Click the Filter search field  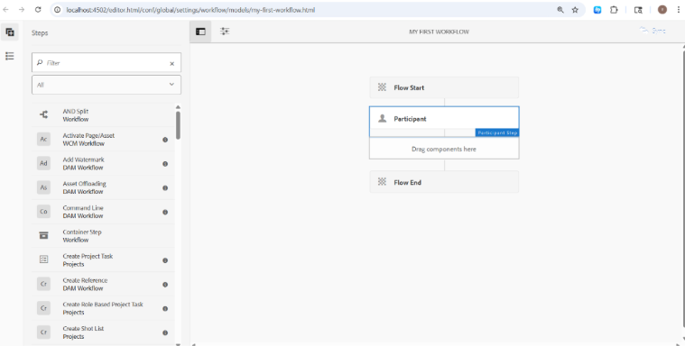[106, 63]
